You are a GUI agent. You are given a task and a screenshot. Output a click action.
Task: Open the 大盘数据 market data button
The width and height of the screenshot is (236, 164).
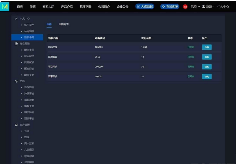[145, 6]
